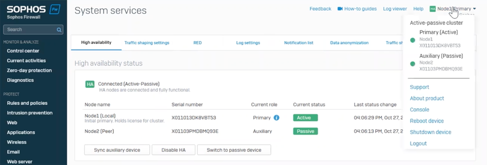Select the Notification list tab
This screenshot has height=165, width=487.
click(299, 43)
